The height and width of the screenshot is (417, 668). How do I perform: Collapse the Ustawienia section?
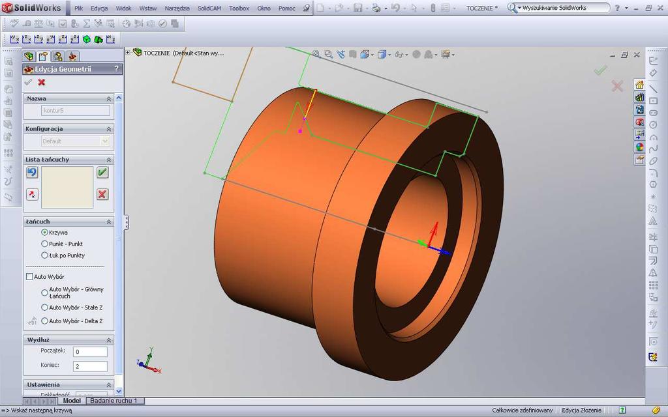(x=109, y=384)
